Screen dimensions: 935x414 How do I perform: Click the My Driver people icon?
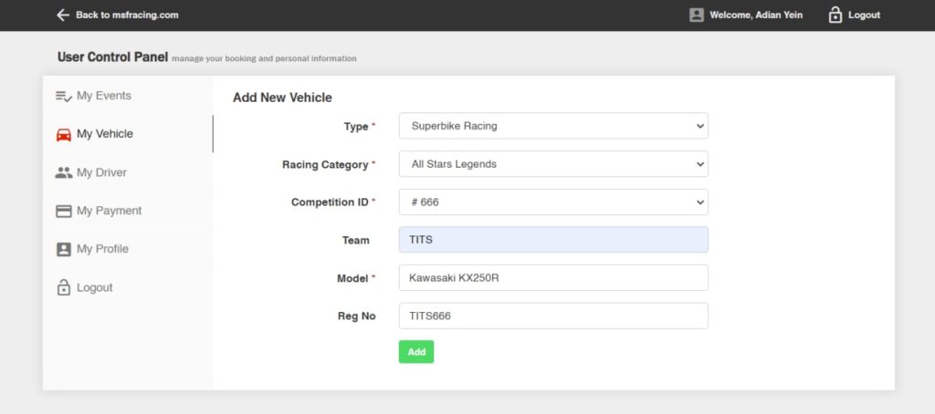tap(63, 172)
